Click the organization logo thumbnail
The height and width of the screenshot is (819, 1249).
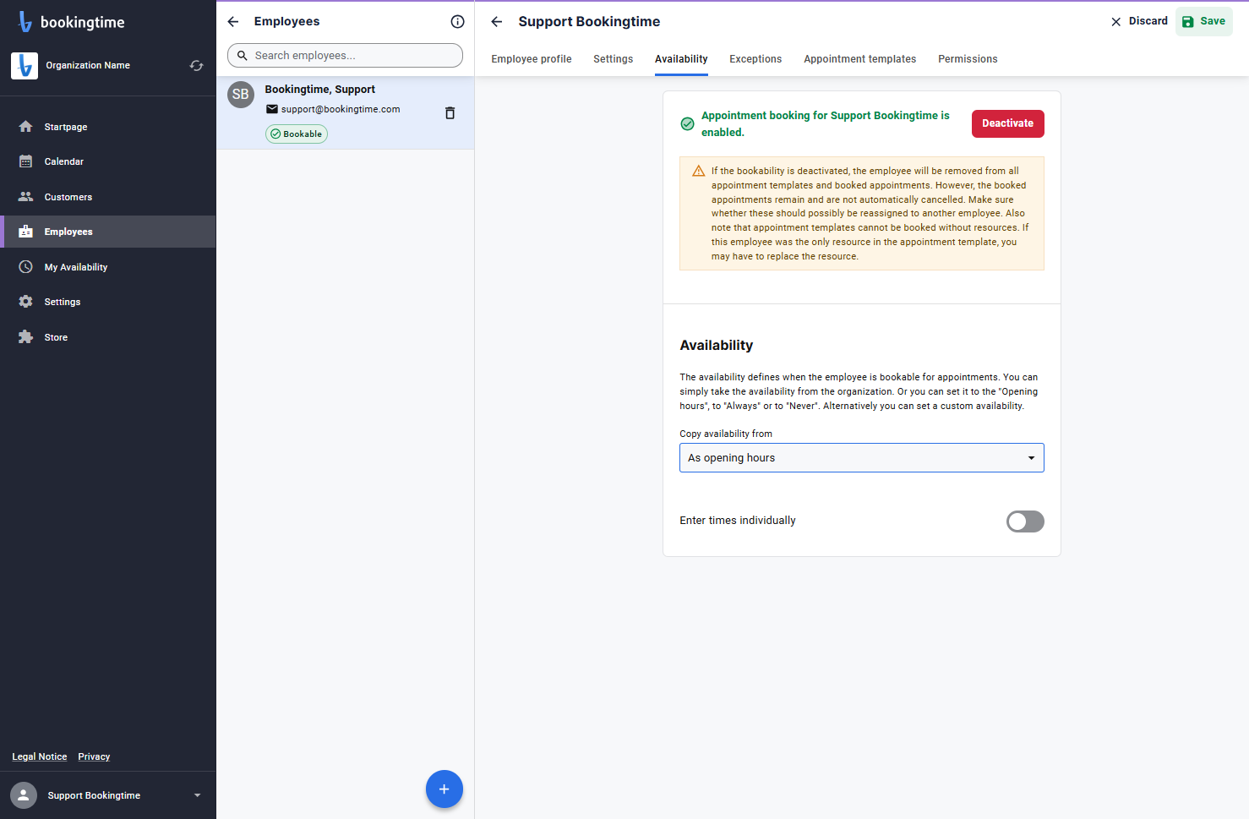[x=25, y=65]
